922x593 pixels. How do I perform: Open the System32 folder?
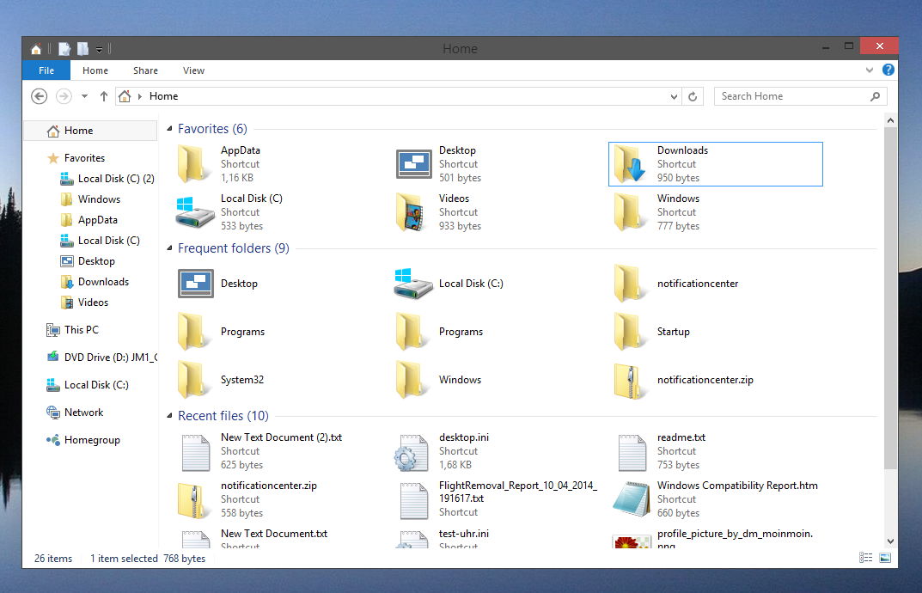click(221, 380)
